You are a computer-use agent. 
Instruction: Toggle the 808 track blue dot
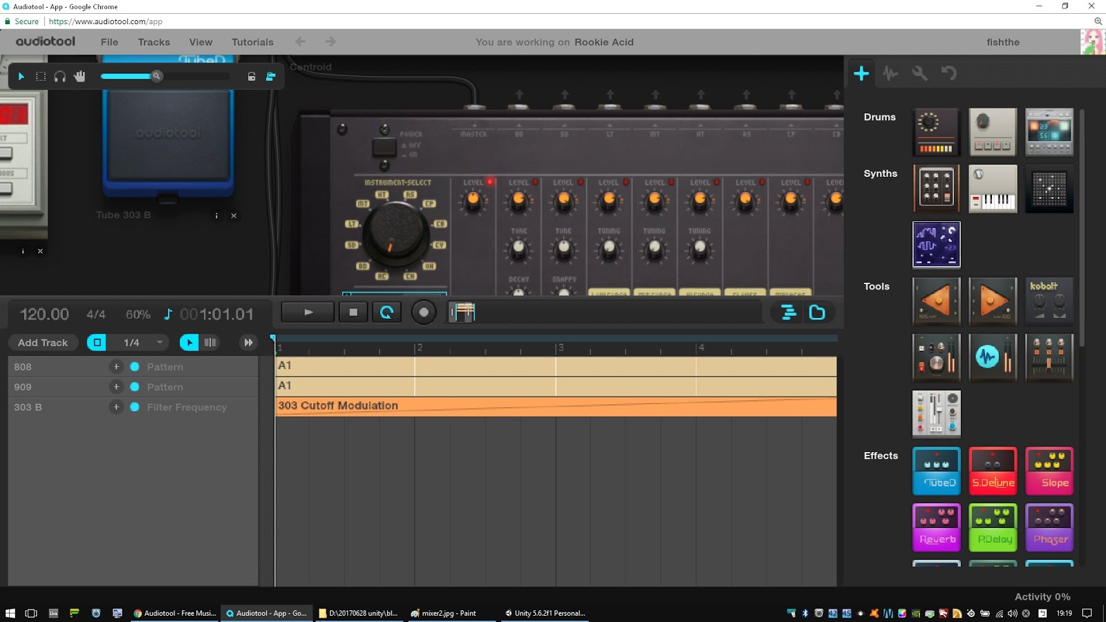click(x=135, y=367)
